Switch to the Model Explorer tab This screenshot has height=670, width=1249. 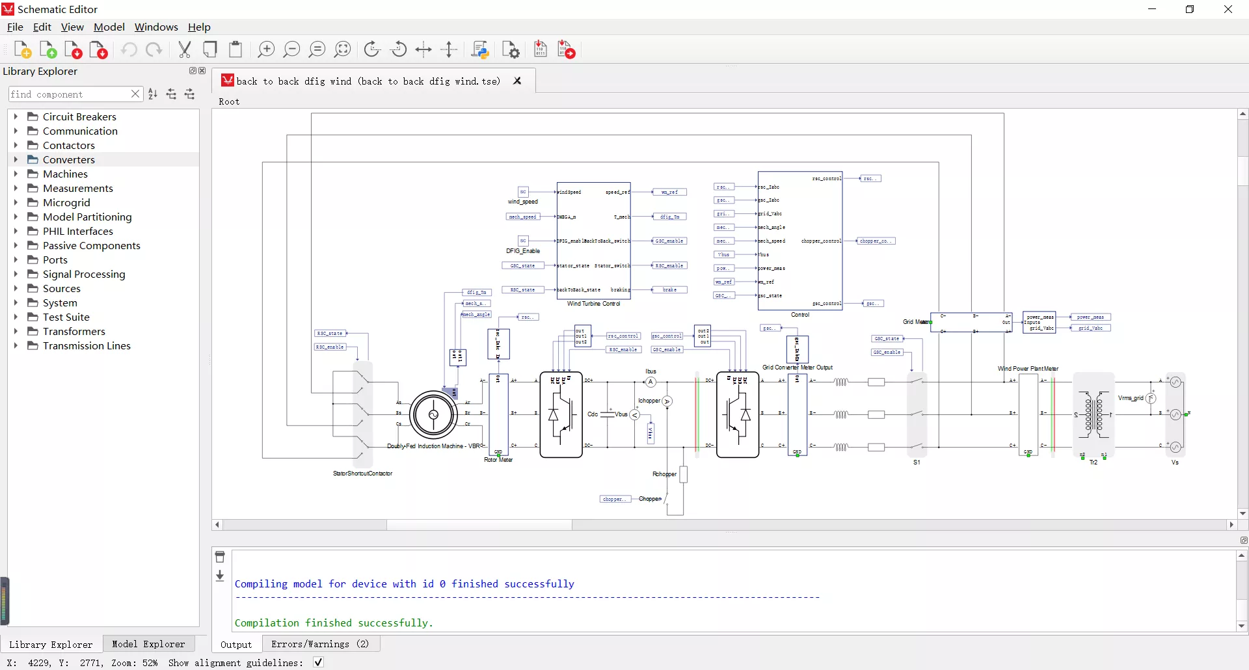[x=148, y=644]
